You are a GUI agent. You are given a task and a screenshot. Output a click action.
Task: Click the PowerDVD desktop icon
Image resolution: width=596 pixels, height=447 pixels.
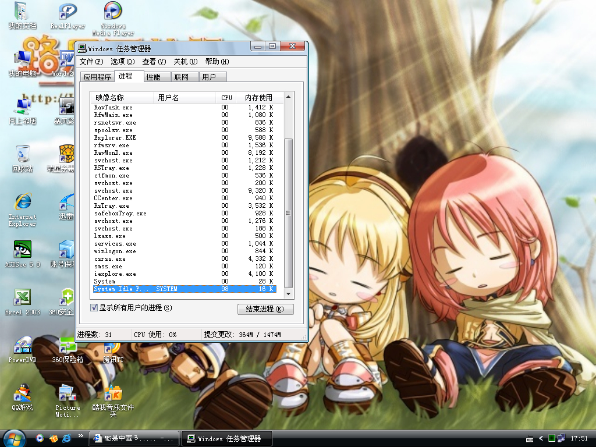[x=23, y=345]
